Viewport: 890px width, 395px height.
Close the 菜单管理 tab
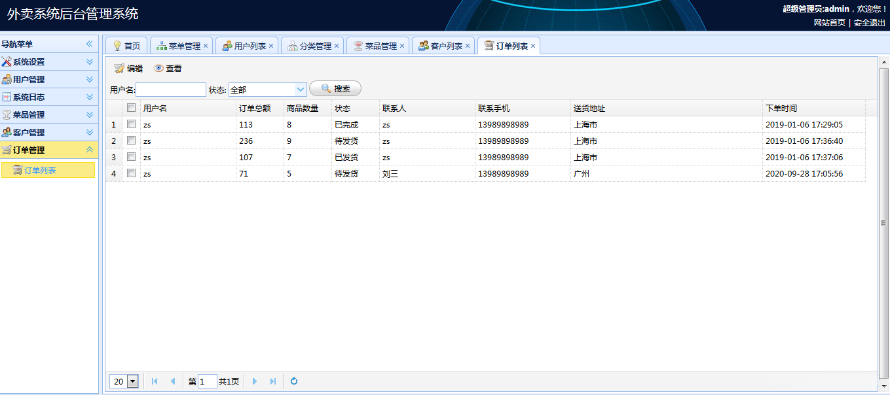click(206, 46)
